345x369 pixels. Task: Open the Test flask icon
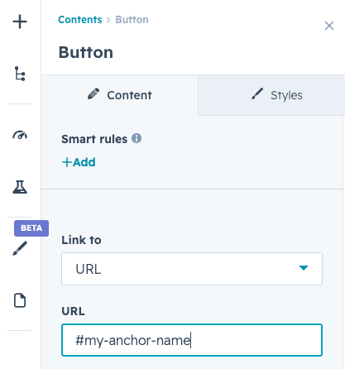[x=20, y=187]
